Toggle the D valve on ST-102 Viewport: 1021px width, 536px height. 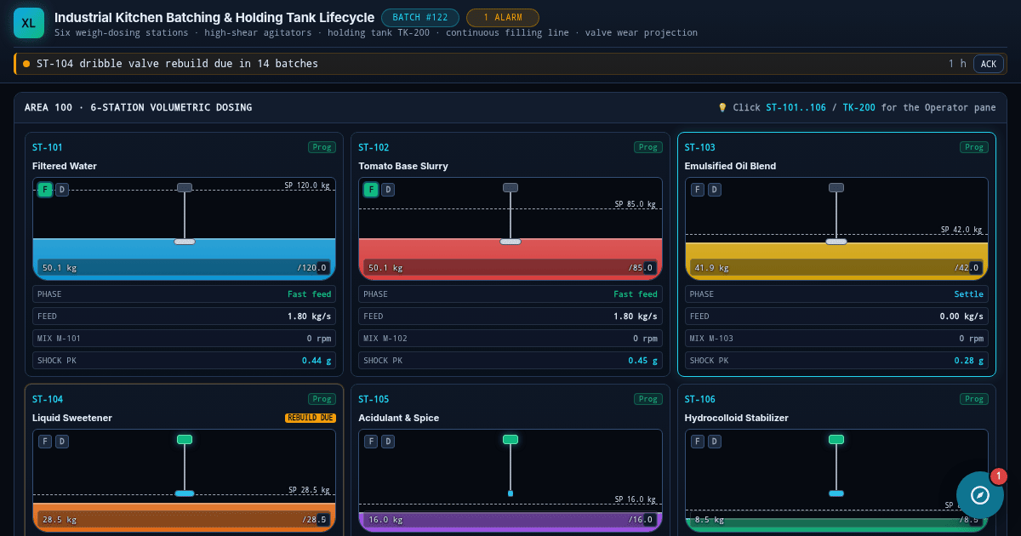[388, 190]
